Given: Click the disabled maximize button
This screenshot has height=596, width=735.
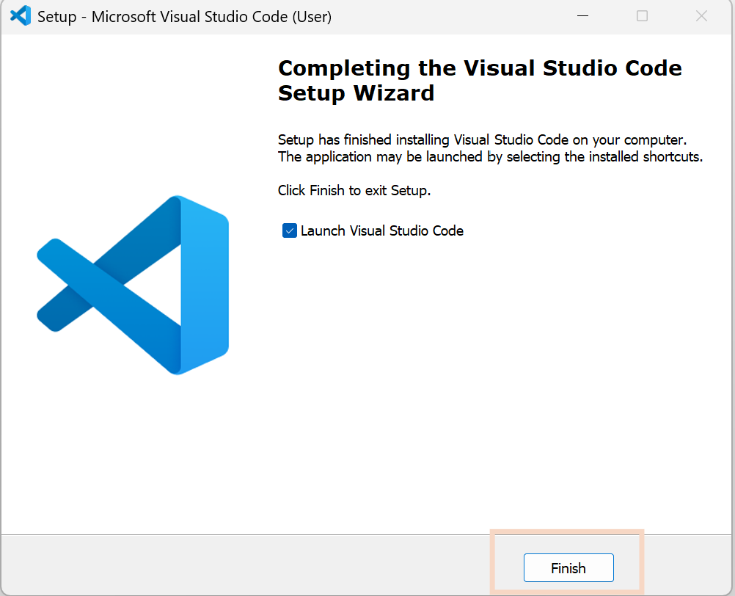Looking at the screenshot, I should (x=642, y=16).
